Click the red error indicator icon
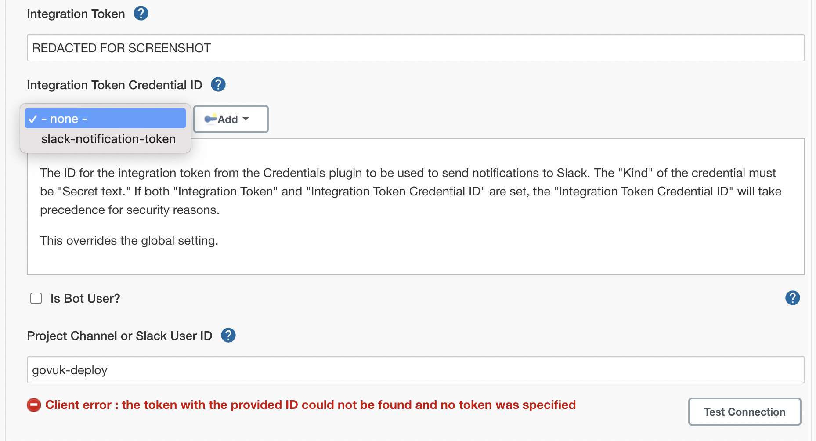 [x=34, y=405]
